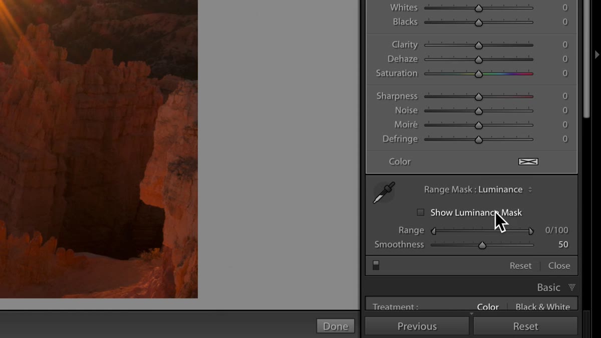Click the bottom Reset button
This screenshot has width=601, height=338.
click(525, 326)
